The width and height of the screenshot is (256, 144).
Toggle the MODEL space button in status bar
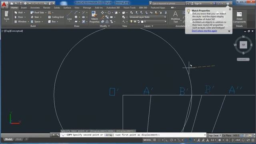tap(147, 140)
